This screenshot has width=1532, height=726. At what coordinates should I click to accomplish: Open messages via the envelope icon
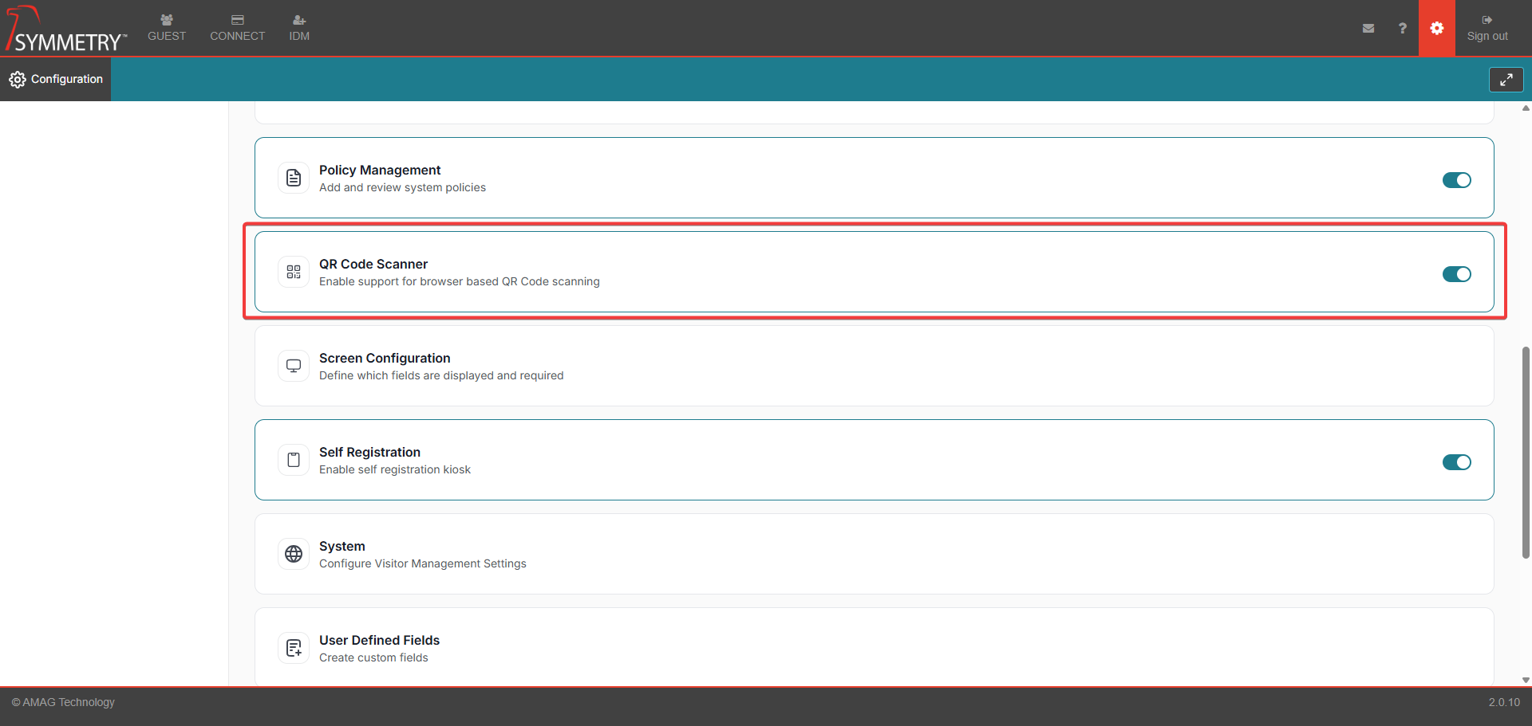pos(1368,28)
